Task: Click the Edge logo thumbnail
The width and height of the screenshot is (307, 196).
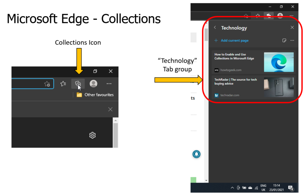Action: [279, 62]
